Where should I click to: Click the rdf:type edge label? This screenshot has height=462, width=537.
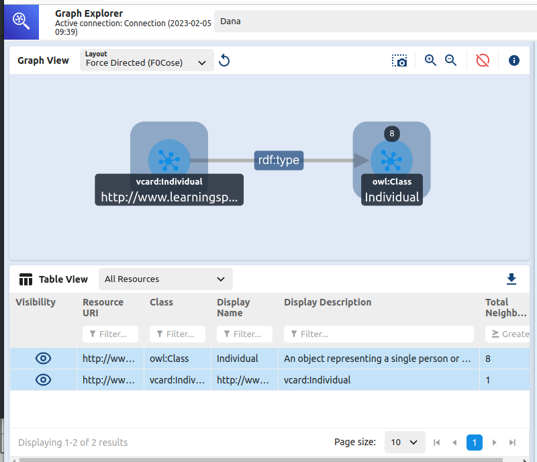click(279, 160)
